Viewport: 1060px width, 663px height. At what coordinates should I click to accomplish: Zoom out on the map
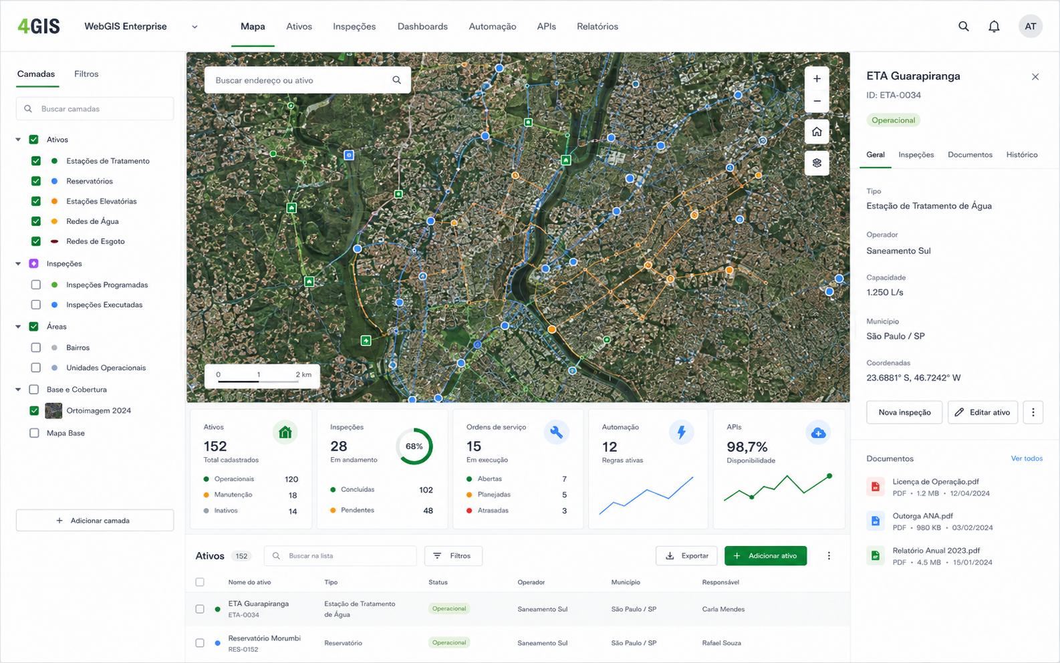tap(817, 102)
